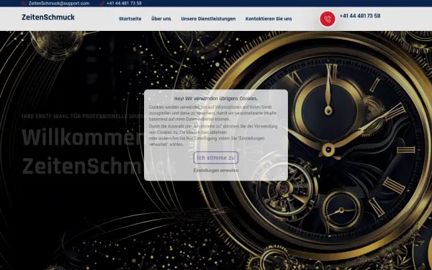Go to the Startseite menu item
The width and height of the screenshot is (432, 270).
tap(130, 19)
